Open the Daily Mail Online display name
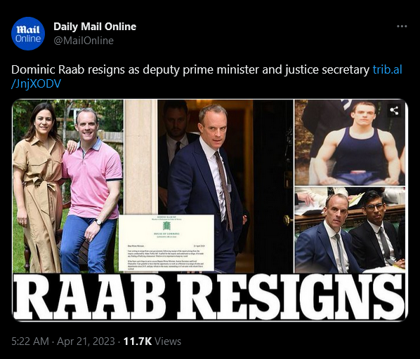Viewport: 420px width, 359px height. tap(95, 27)
